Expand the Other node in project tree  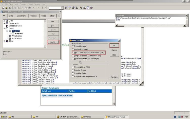(4, 41)
